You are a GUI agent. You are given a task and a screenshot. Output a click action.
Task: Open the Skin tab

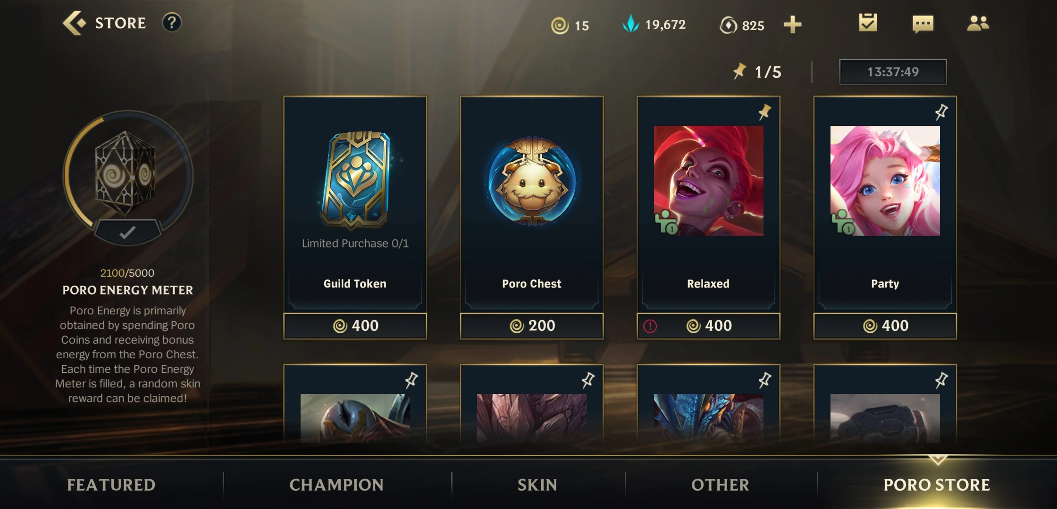(537, 485)
